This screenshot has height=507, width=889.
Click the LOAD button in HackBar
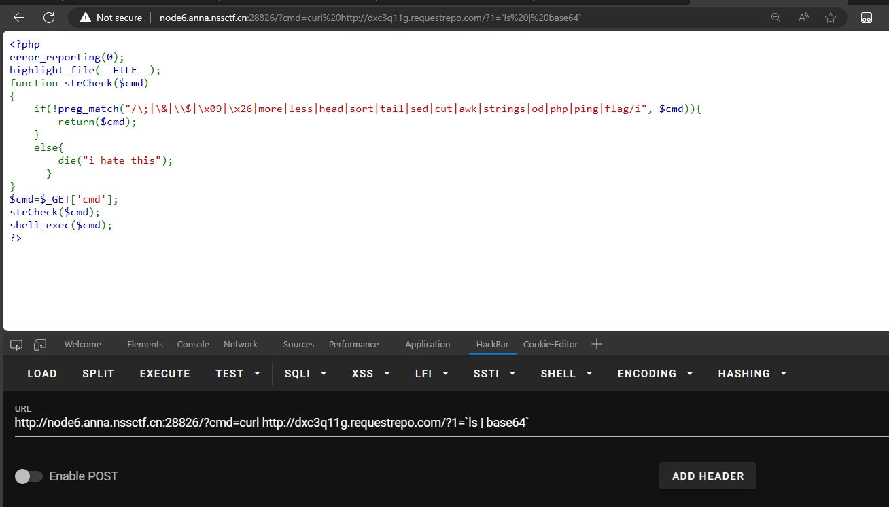click(42, 374)
